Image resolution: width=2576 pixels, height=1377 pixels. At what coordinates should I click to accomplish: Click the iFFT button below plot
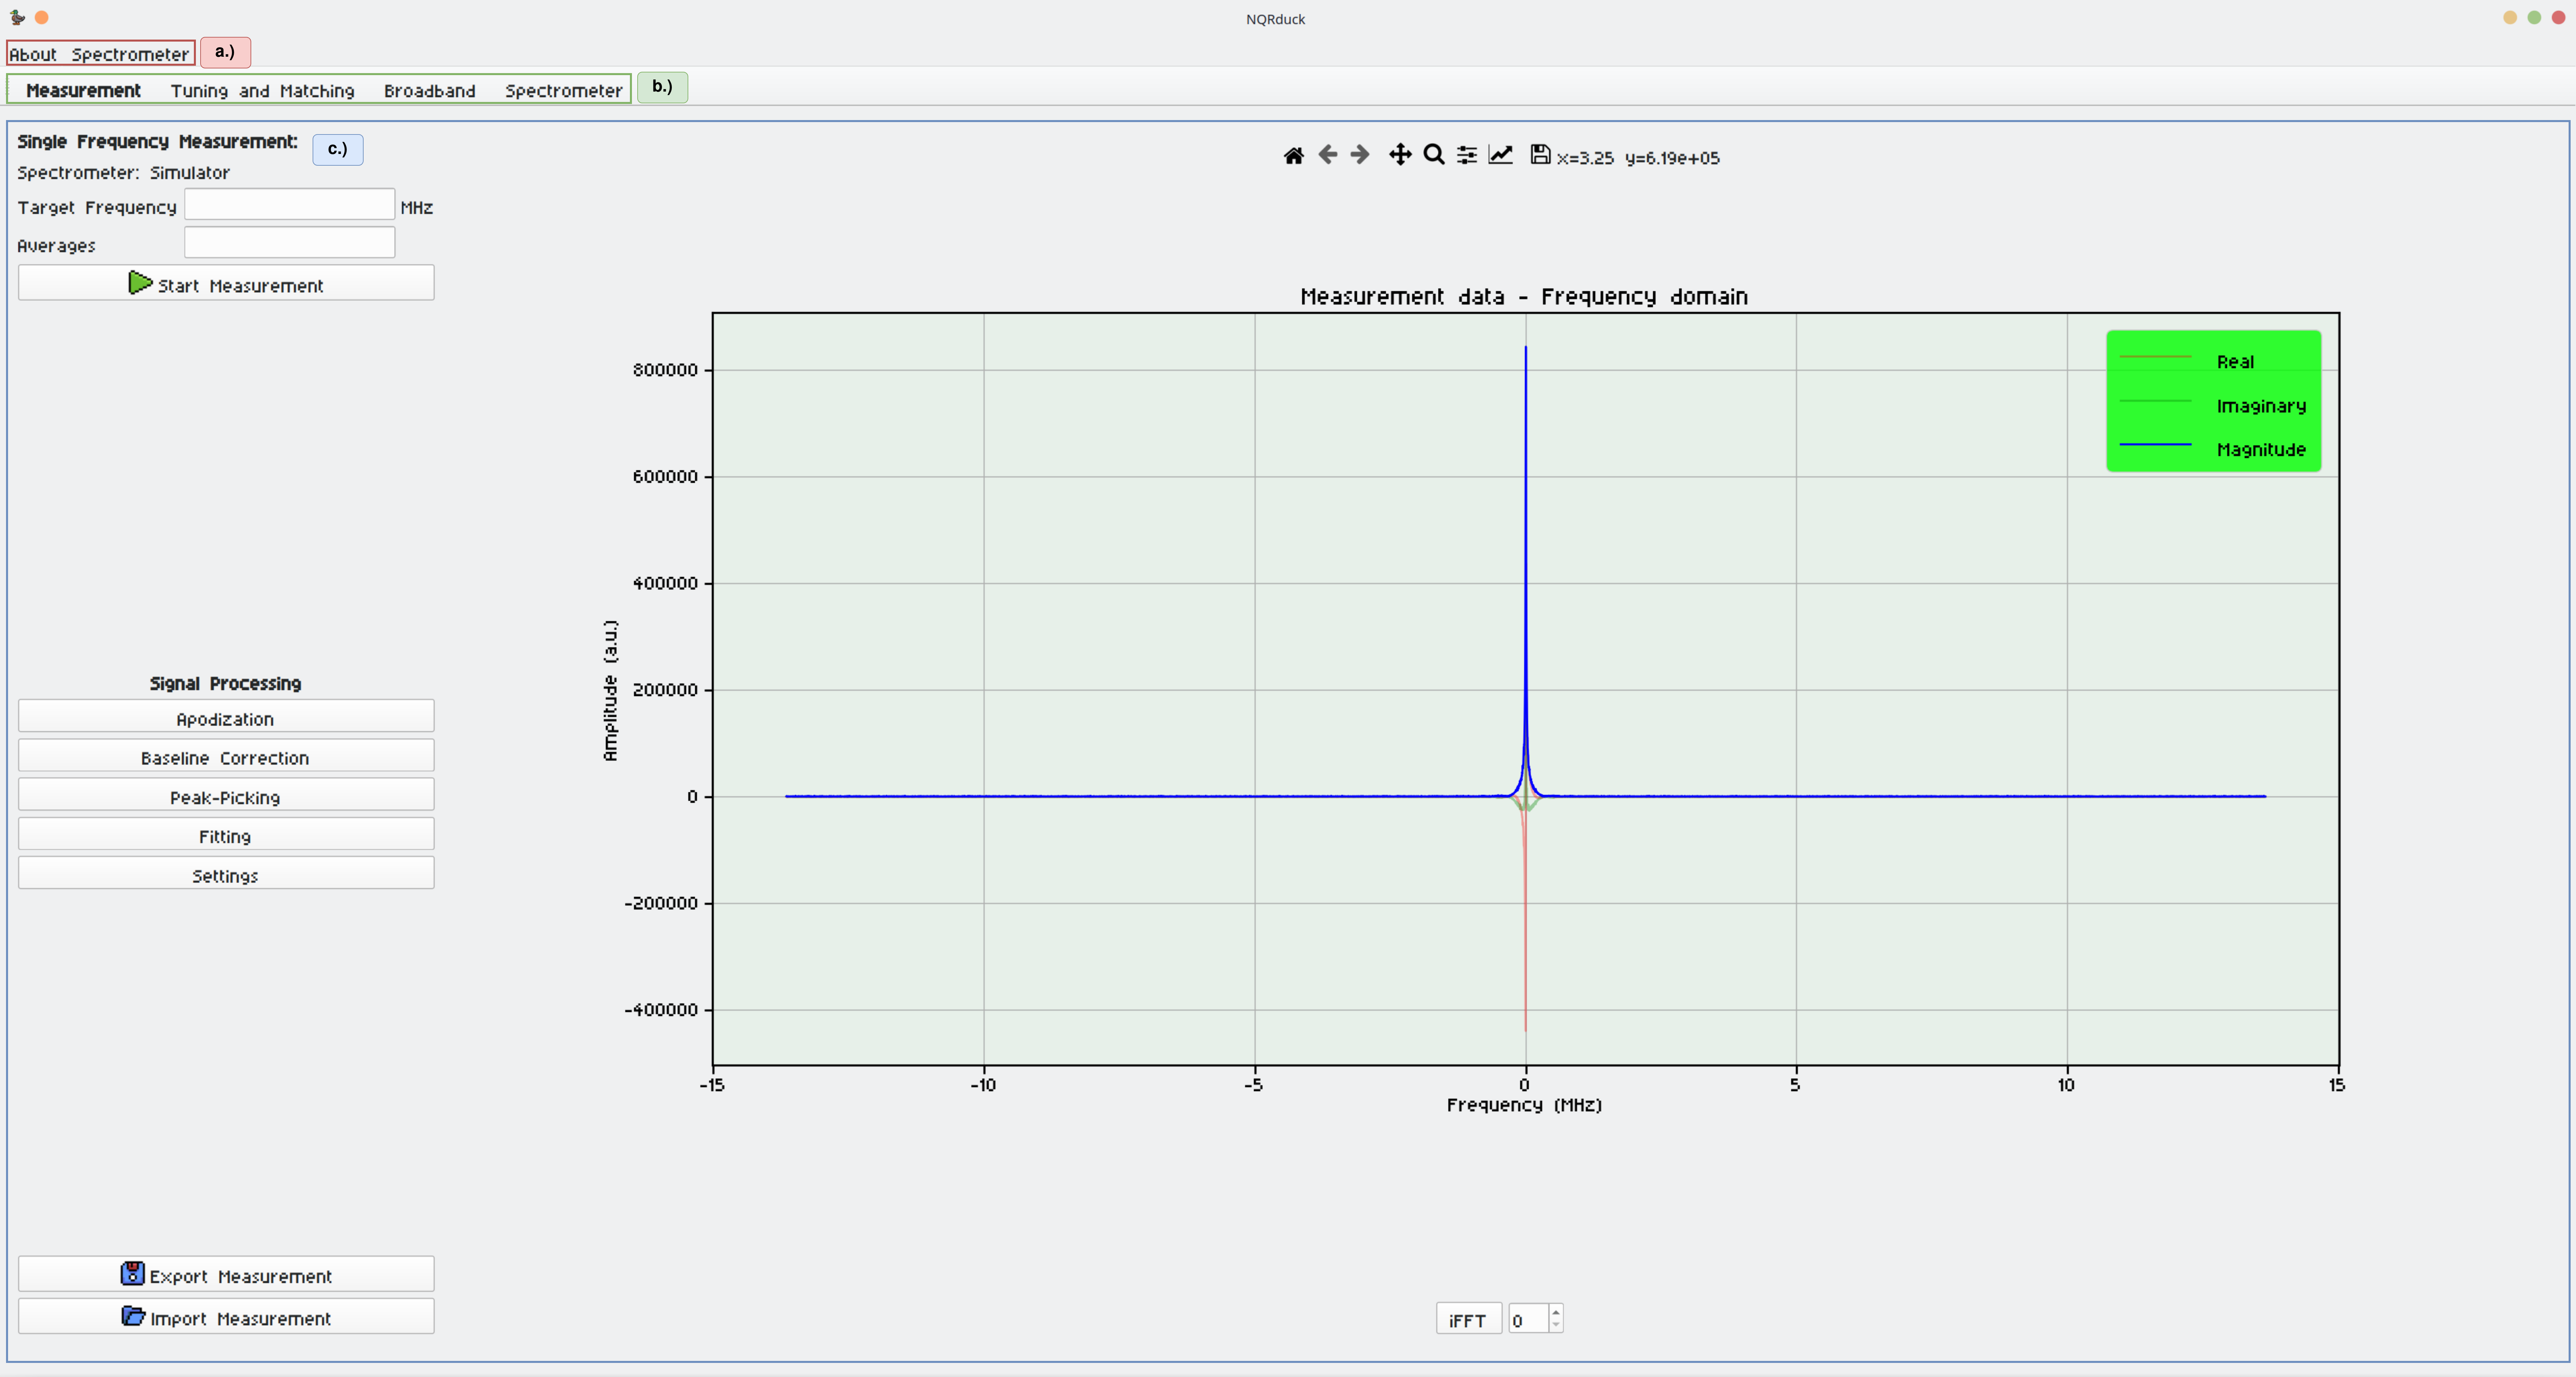(x=1467, y=1320)
